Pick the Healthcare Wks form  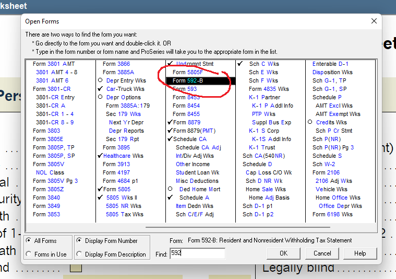pyautogui.click(x=123, y=156)
